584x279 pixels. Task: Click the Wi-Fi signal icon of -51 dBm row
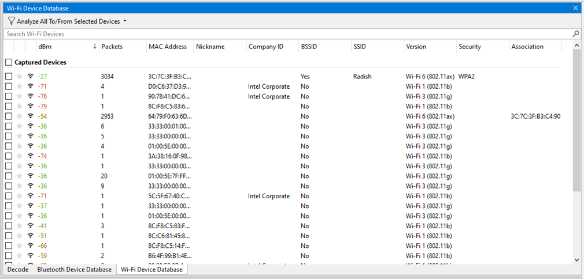click(x=31, y=236)
